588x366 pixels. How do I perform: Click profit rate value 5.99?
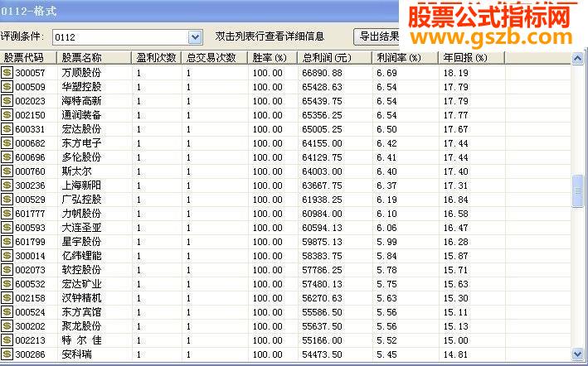(x=386, y=242)
